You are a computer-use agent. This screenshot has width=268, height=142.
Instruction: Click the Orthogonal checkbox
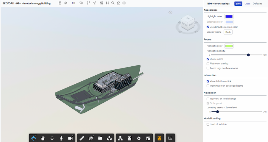tap(208, 103)
